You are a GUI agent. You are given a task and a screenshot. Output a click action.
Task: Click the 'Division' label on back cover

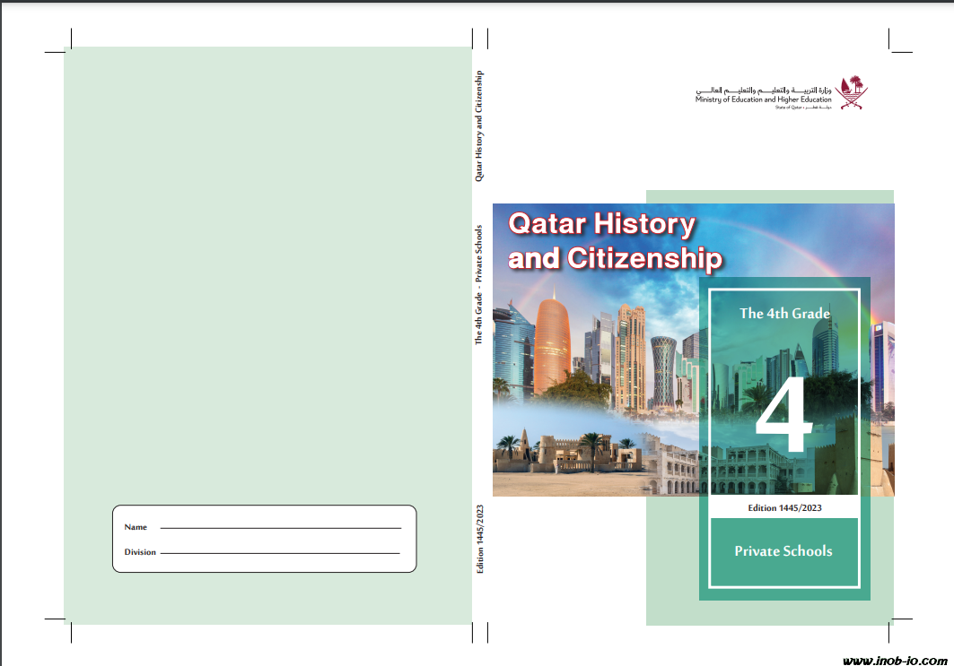(140, 552)
